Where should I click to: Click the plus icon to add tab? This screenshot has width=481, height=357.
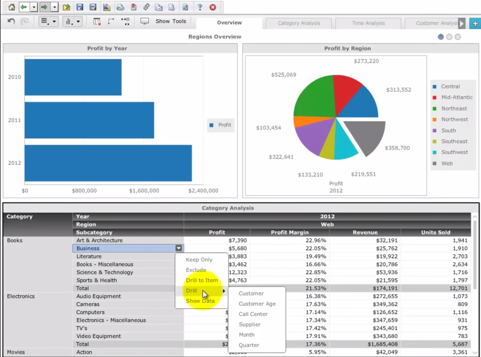tap(475, 23)
